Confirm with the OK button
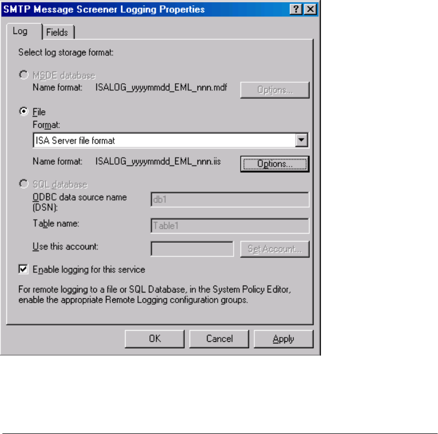Viewport: 438px width, 434px height. click(x=155, y=339)
